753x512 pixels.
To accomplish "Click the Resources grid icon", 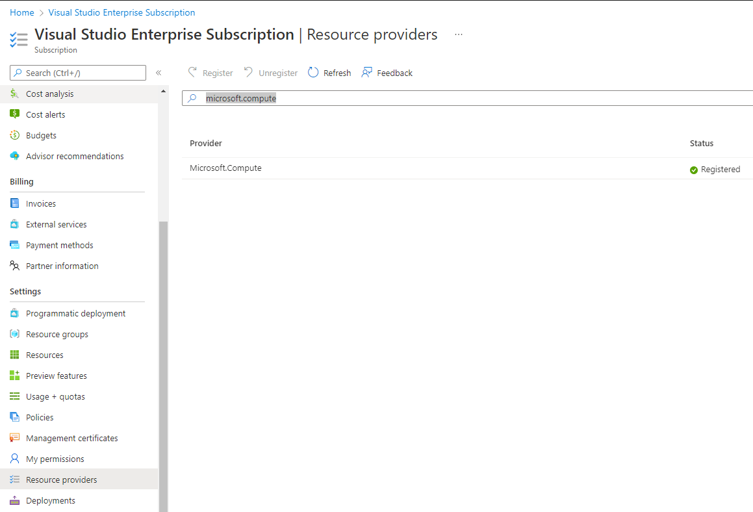I will [14, 355].
